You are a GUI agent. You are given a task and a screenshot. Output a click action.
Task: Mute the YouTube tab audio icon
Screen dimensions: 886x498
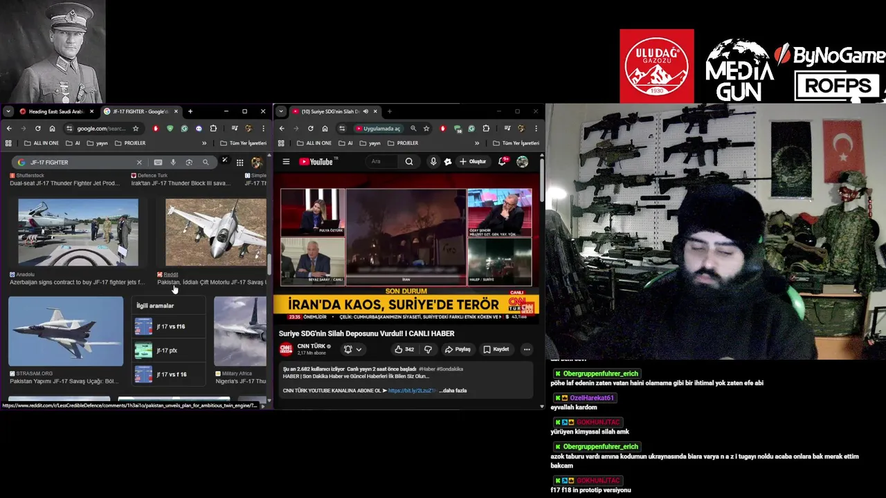pos(365,111)
